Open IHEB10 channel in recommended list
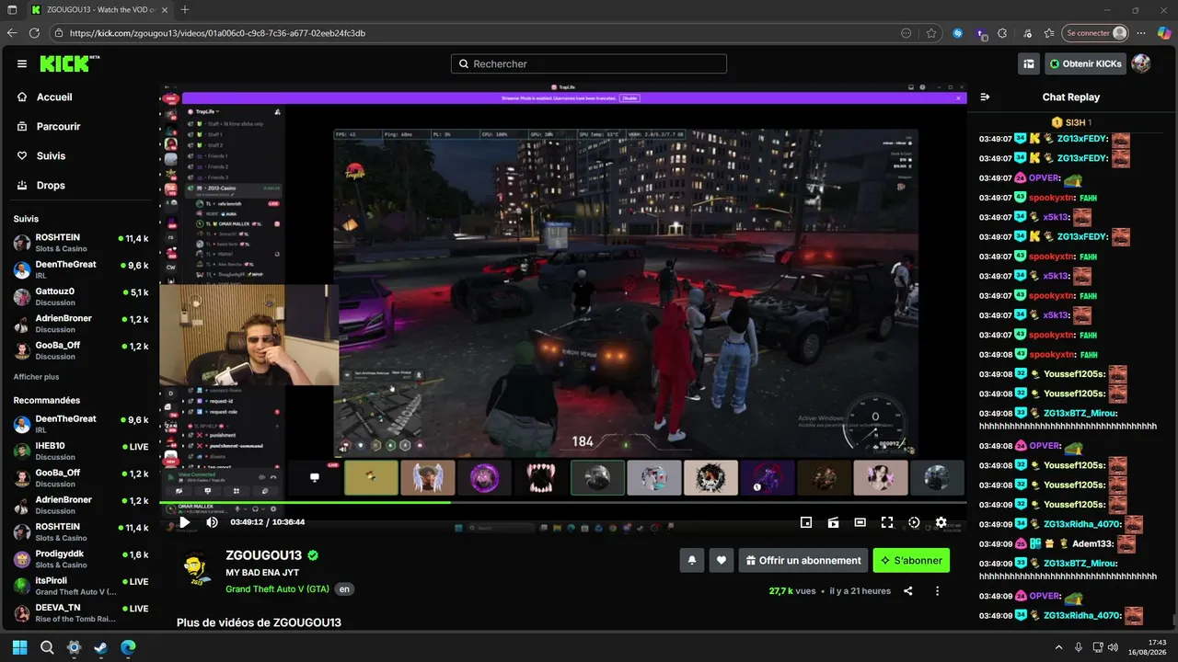Image resolution: width=1178 pixels, height=662 pixels. point(80,451)
